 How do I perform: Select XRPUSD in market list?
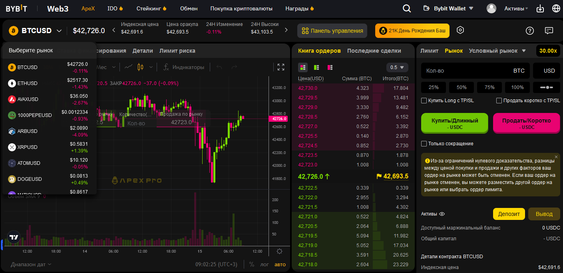(x=50, y=147)
